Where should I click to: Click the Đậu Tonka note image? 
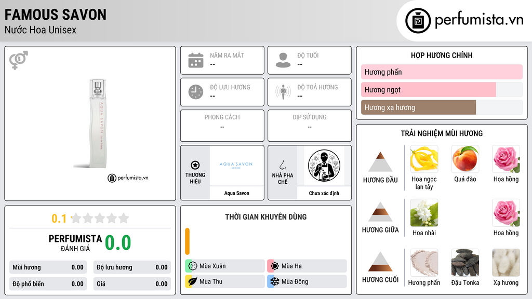pos(465,263)
